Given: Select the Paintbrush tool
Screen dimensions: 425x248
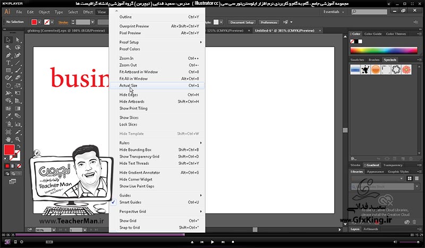Looking at the screenshot, I should (x=18, y=70).
